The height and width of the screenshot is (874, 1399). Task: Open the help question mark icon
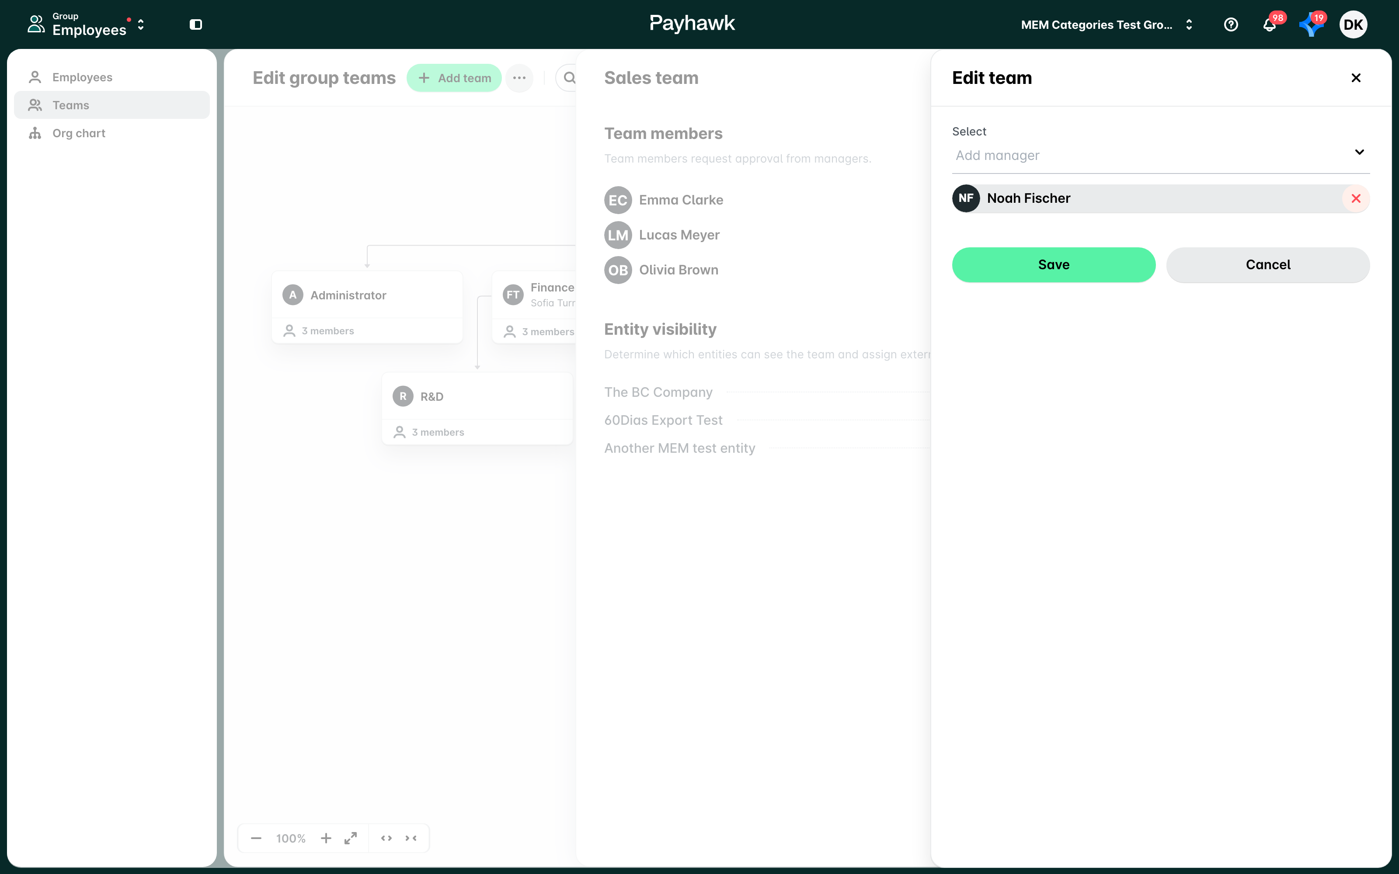point(1231,24)
